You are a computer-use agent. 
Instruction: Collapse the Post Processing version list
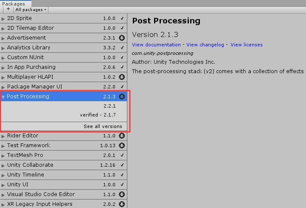coord(3,97)
